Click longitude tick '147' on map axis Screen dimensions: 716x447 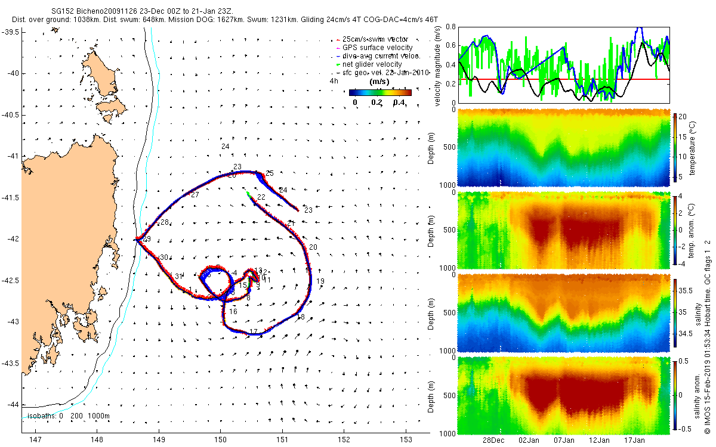click(x=35, y=440)
